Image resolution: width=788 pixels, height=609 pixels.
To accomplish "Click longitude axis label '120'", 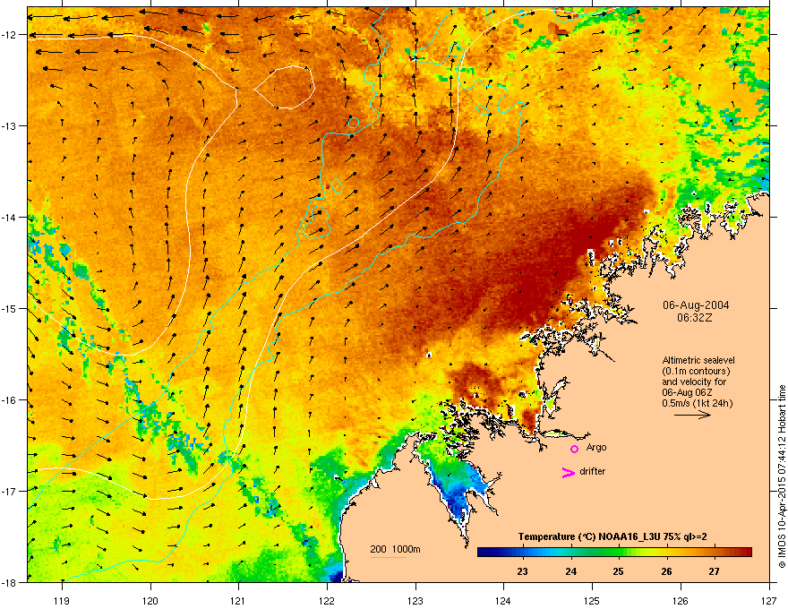I will [150, 600].
